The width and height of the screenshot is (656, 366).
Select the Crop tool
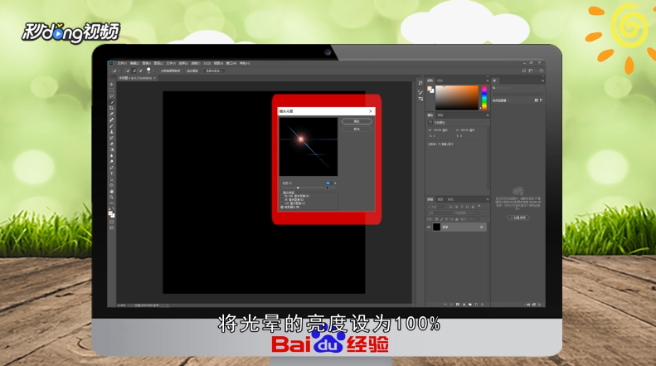[x=112, y=108]
